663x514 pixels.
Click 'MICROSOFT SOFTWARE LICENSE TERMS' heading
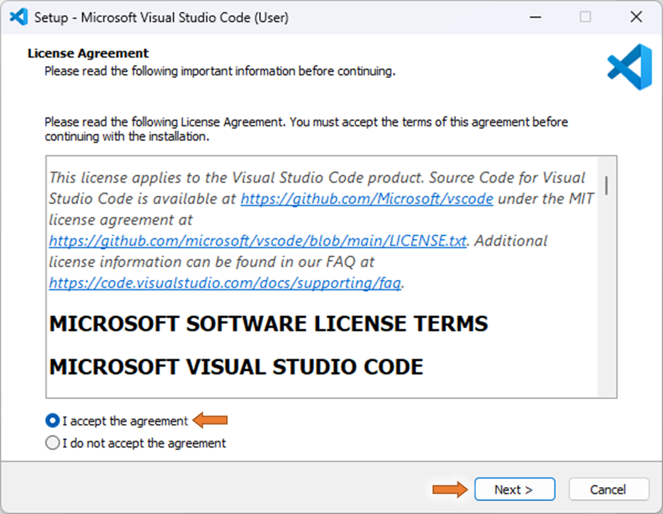(x=269, y=324)
